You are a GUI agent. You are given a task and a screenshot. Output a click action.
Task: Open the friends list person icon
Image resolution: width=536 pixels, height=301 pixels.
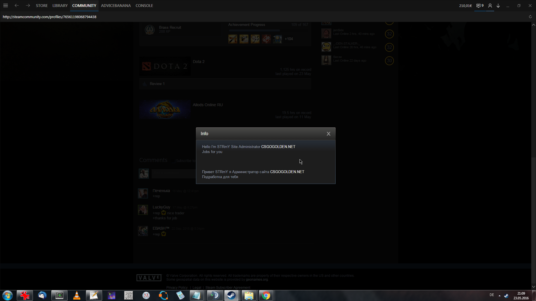click(490, 6)
